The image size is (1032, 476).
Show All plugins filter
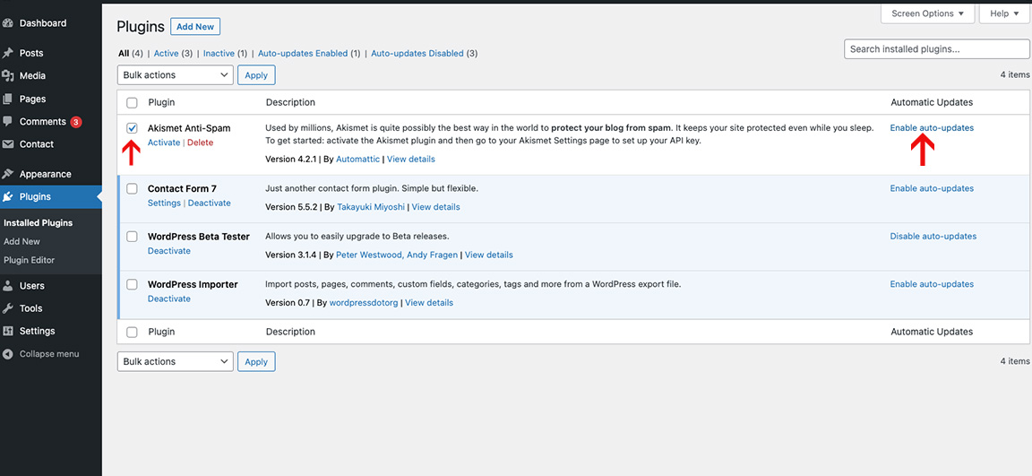pyautogui.click(x=124, y=53)
